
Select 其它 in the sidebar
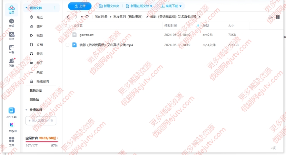click(40, 72)
